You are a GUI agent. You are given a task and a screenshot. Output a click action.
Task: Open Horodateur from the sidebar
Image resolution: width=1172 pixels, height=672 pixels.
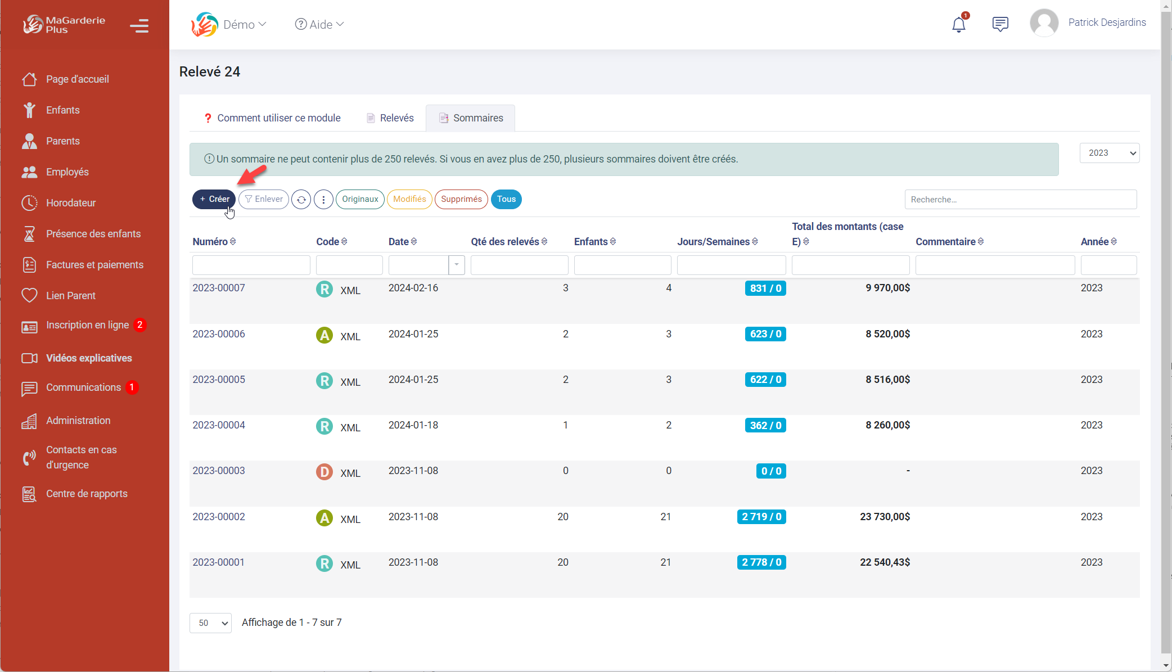coord(71,203)
